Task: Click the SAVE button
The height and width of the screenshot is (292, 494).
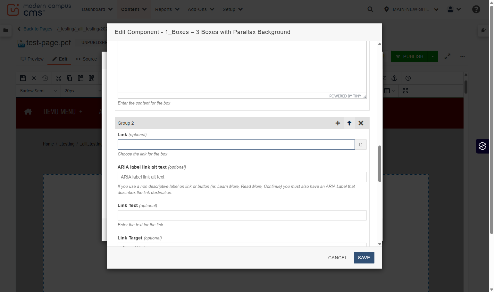Action: coord(364,258)
